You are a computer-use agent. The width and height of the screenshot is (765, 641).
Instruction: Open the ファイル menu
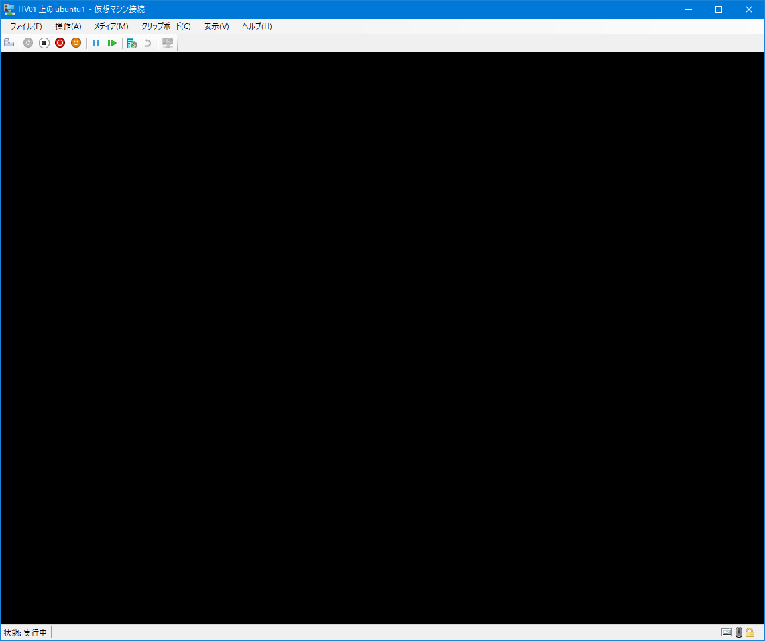click(x=24, y=26)
